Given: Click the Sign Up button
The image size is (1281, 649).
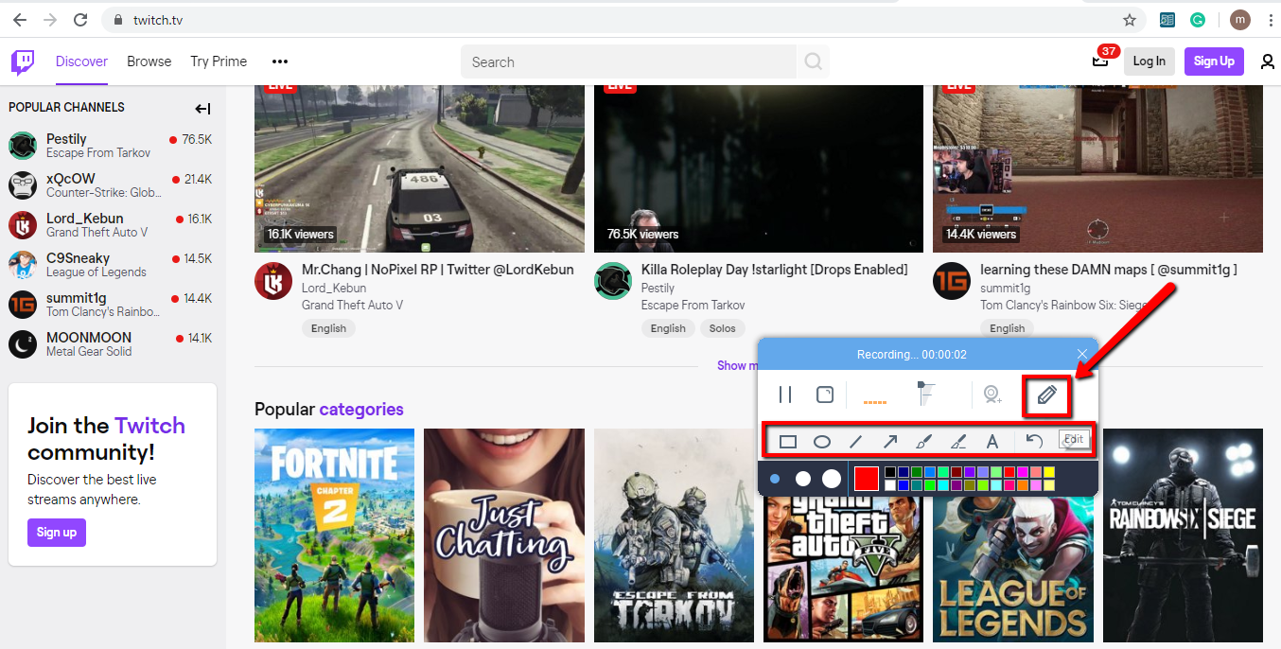Looking at the screenshot, I should pos(1214,61).
